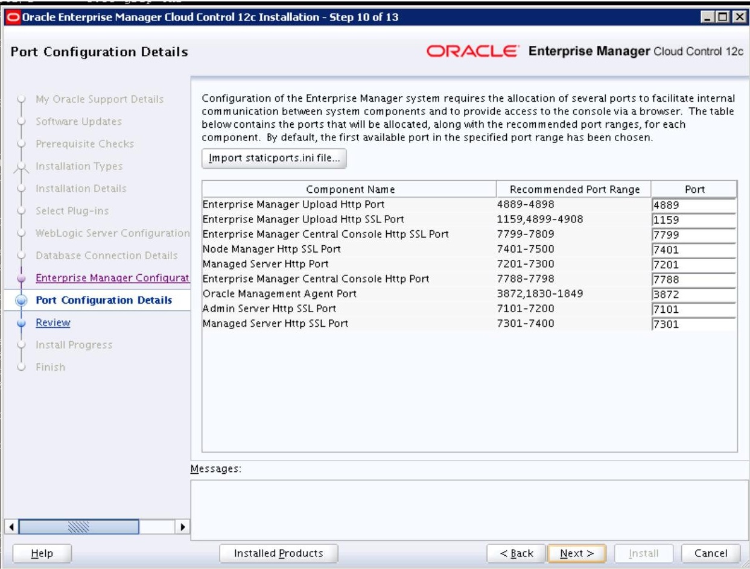Image resolution: width=750 pixels, height=569 pixels.
Task: Select the Port Configuration Details step
Action: click(x=104, y=300)
